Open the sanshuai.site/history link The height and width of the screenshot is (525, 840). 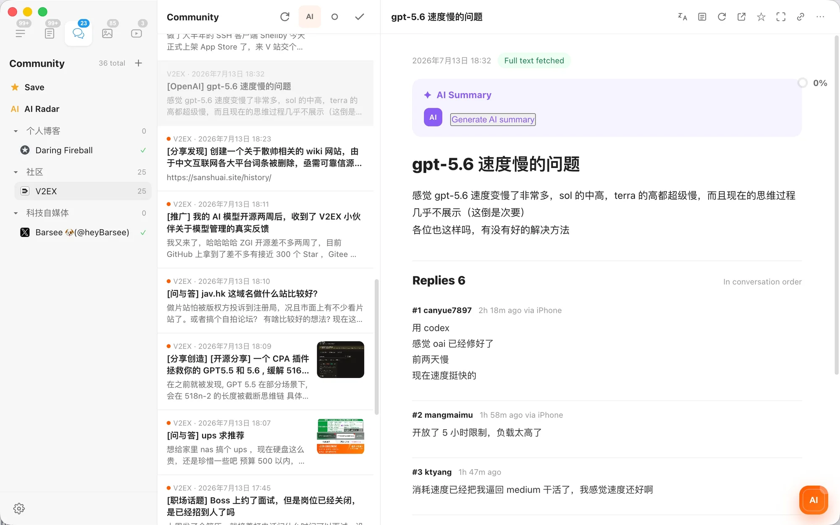click(x=219, y=177)
